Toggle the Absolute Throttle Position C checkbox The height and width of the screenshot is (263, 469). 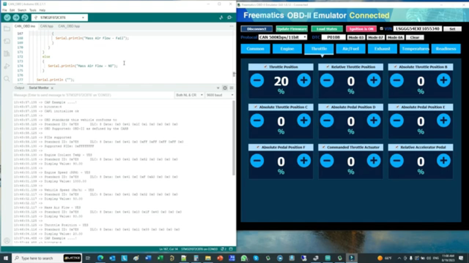pos(256,107)
